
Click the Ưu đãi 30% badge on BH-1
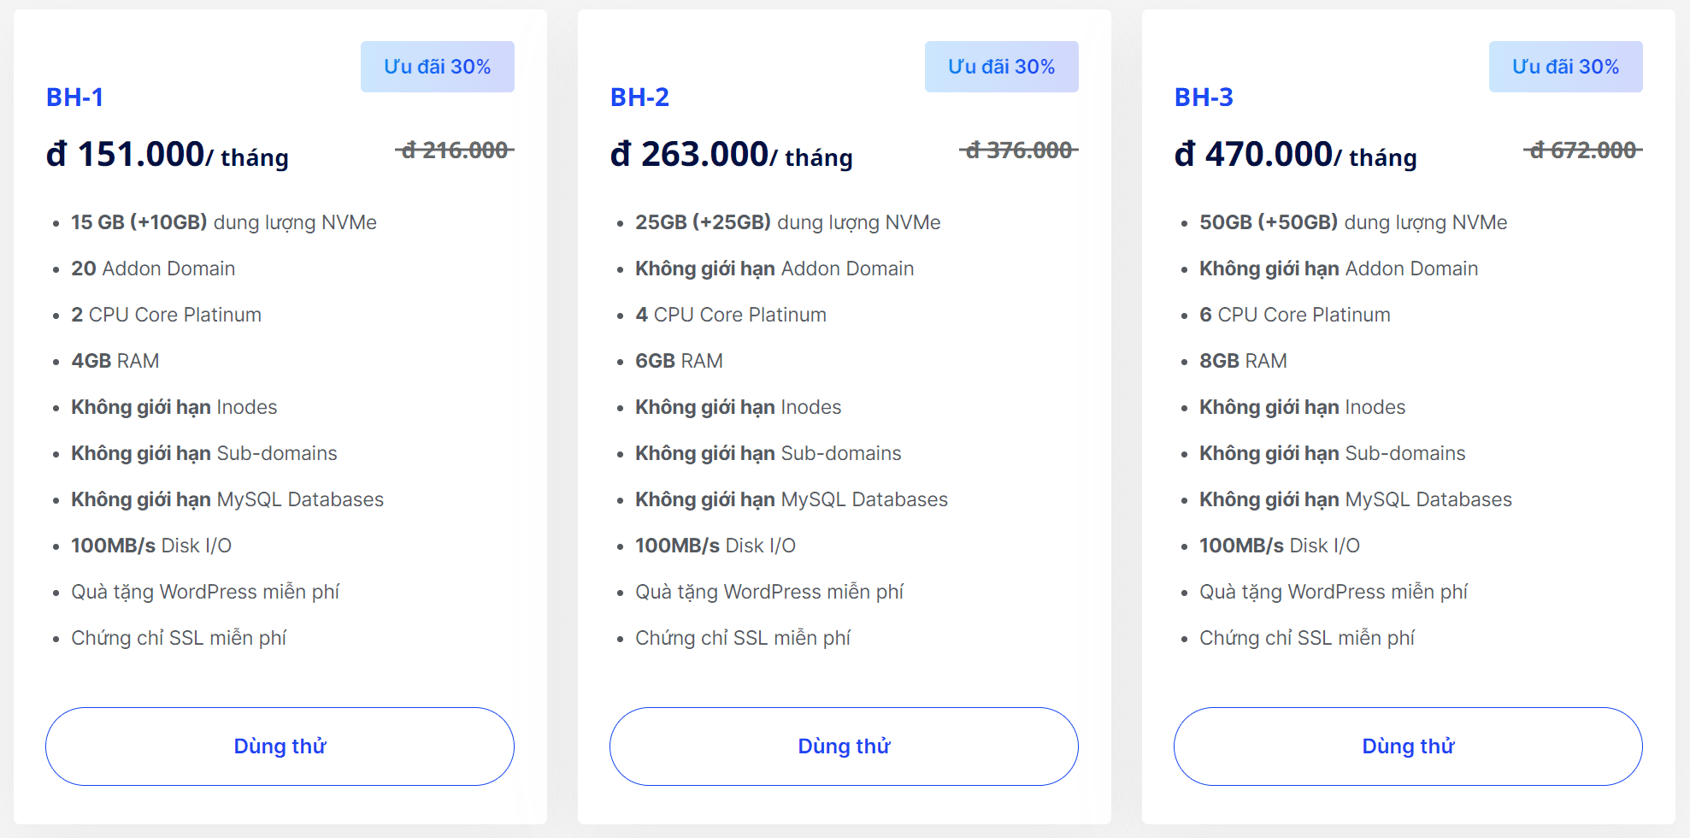(x=437, y=67)
